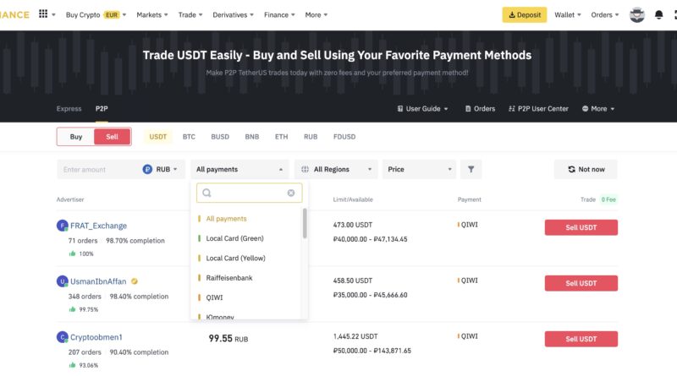677x376 pixels.
Task: Select Local Card (Green) payment option
Action: (x=234, y=238)
